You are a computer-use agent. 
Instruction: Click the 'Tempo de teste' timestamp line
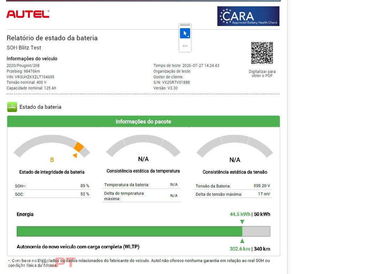click(186, 66)
